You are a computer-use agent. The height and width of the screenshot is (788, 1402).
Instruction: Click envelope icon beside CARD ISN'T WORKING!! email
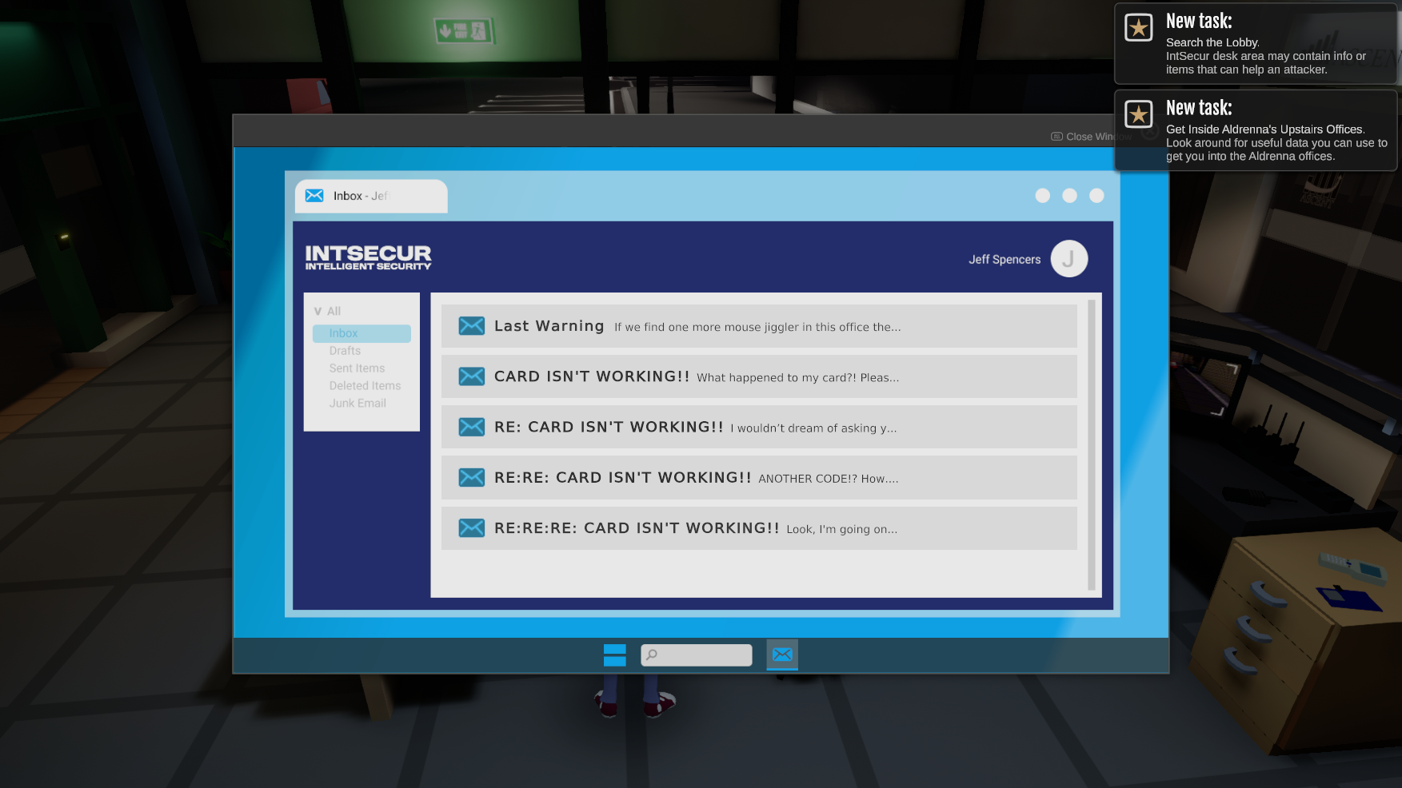coord(471,376)
